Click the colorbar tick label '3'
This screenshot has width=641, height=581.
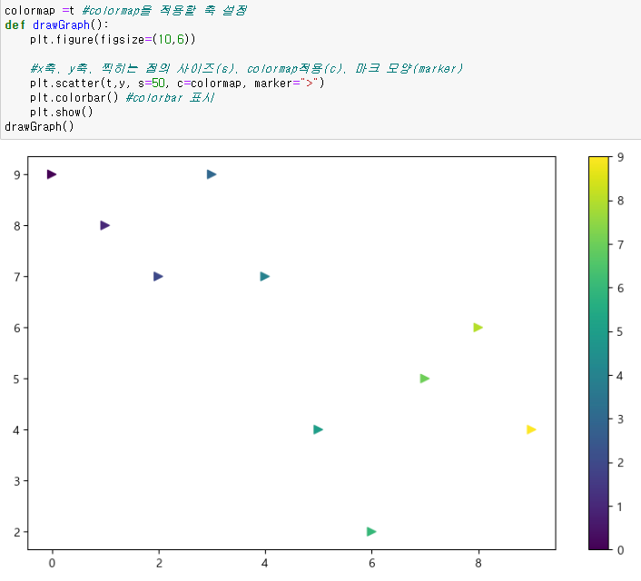click(620, 419)
